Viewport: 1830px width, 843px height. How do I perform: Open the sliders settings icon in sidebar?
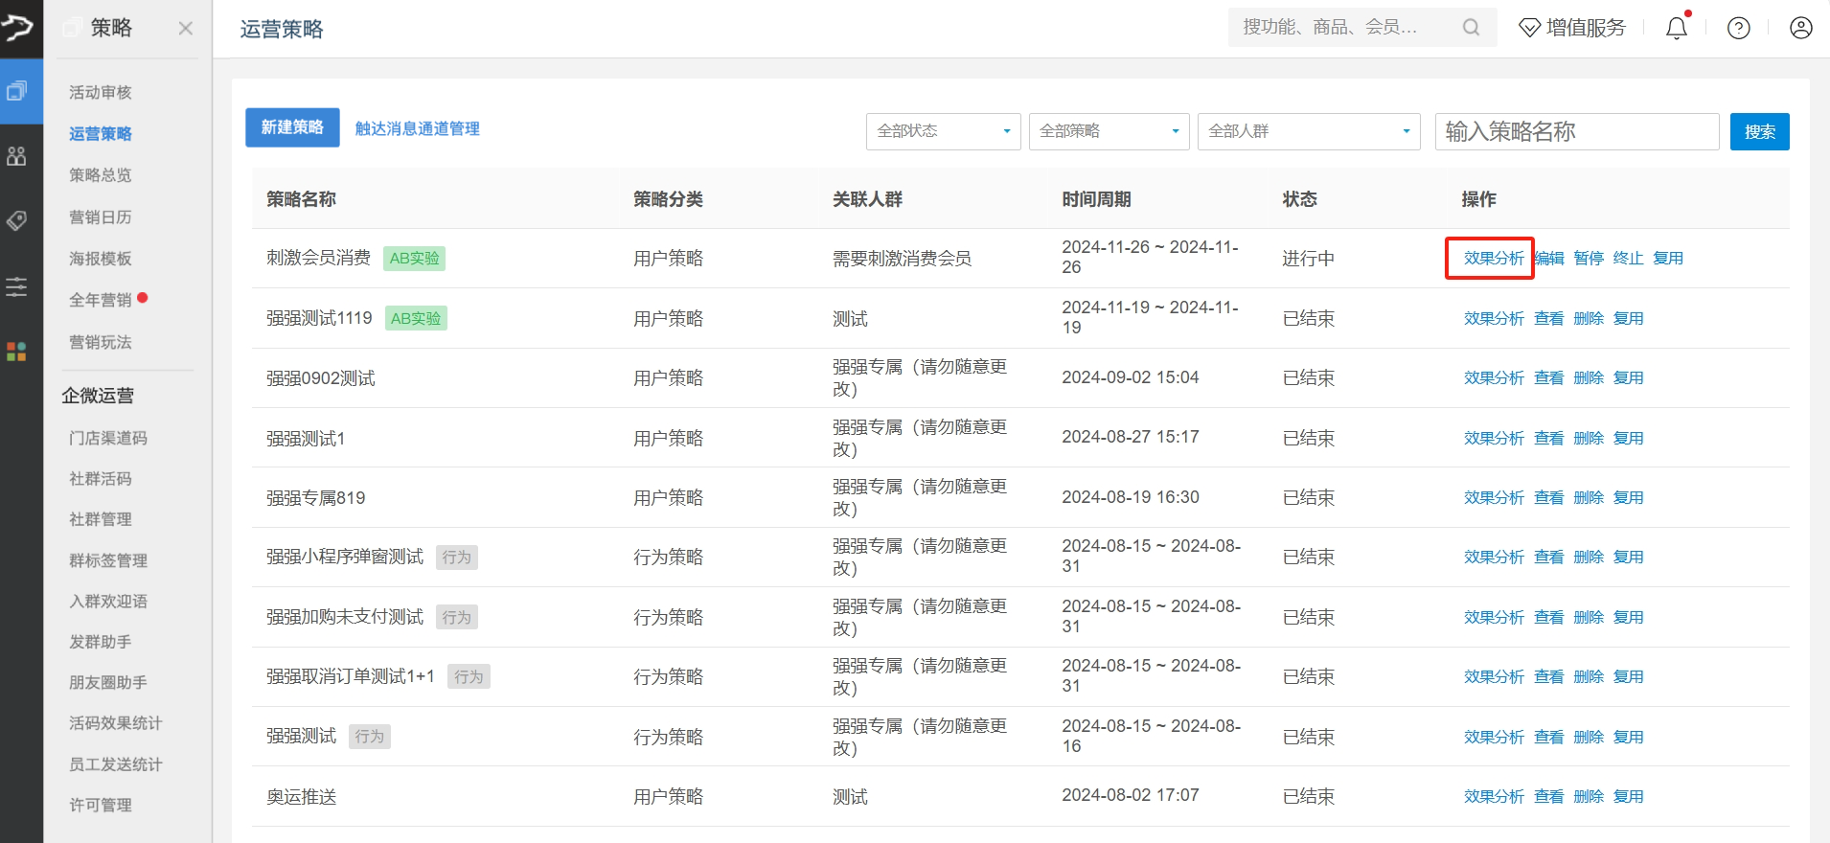tap(17, 286)
